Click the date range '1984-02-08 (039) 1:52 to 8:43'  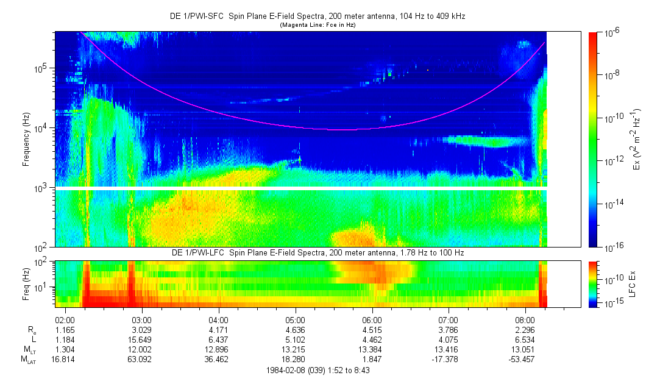[x=318, y=371]
